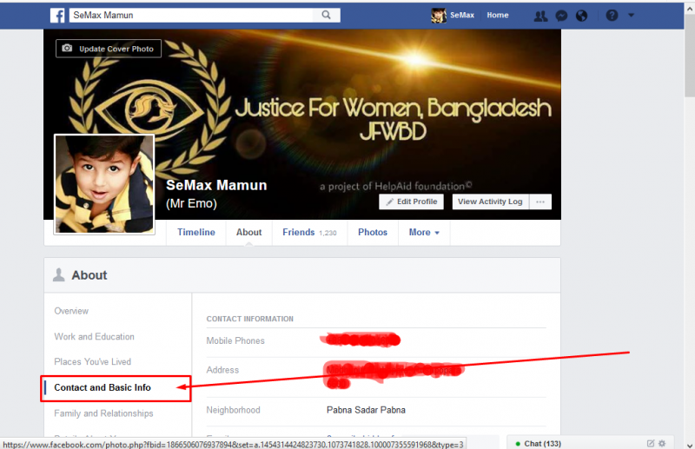Screen dimensions: 695x449
Task: Click the Facebook logo icon
Action: click(x=57, y=15)
